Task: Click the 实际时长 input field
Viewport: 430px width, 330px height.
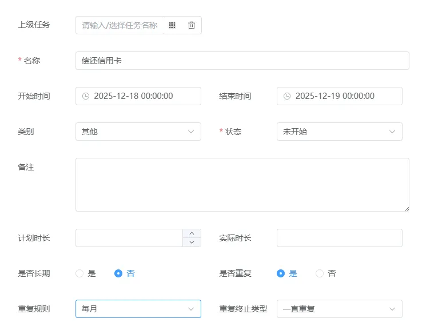Action: tap(339, 238)
